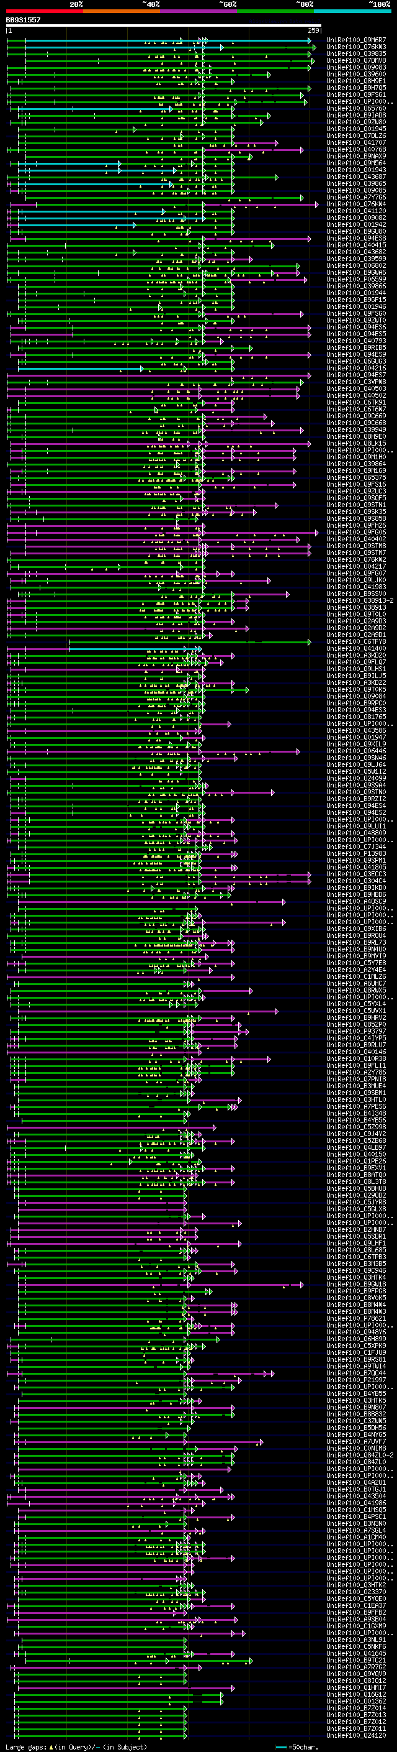Select hit UniRef100_B9GU80

click(356, 231)
